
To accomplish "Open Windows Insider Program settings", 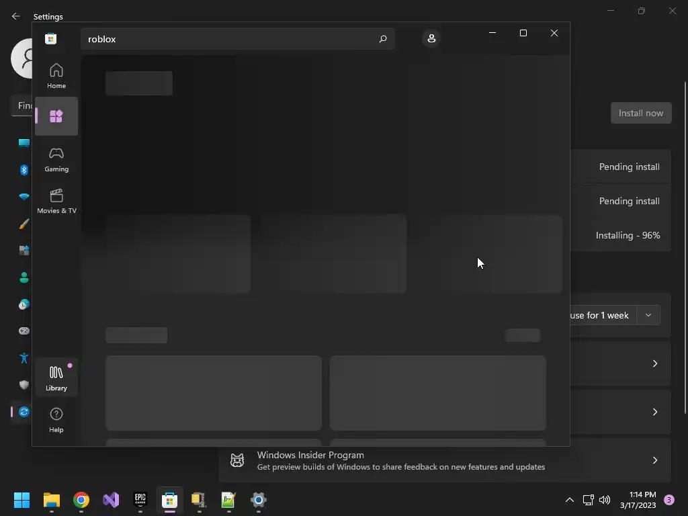I will (x=445, y=460).
